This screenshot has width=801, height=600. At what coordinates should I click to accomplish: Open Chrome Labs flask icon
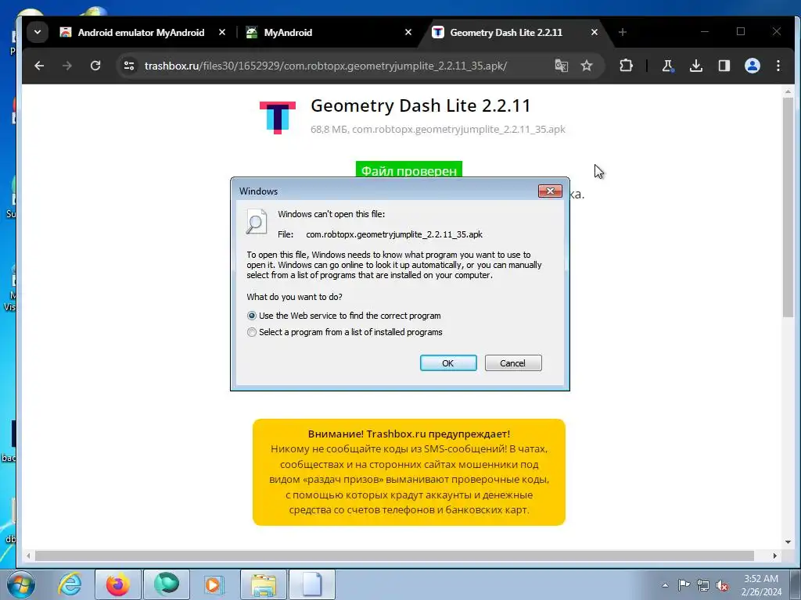point(668,66)
